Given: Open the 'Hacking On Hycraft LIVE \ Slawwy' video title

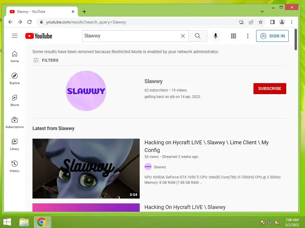Looking at the screenshot, I should pos(185,207).
